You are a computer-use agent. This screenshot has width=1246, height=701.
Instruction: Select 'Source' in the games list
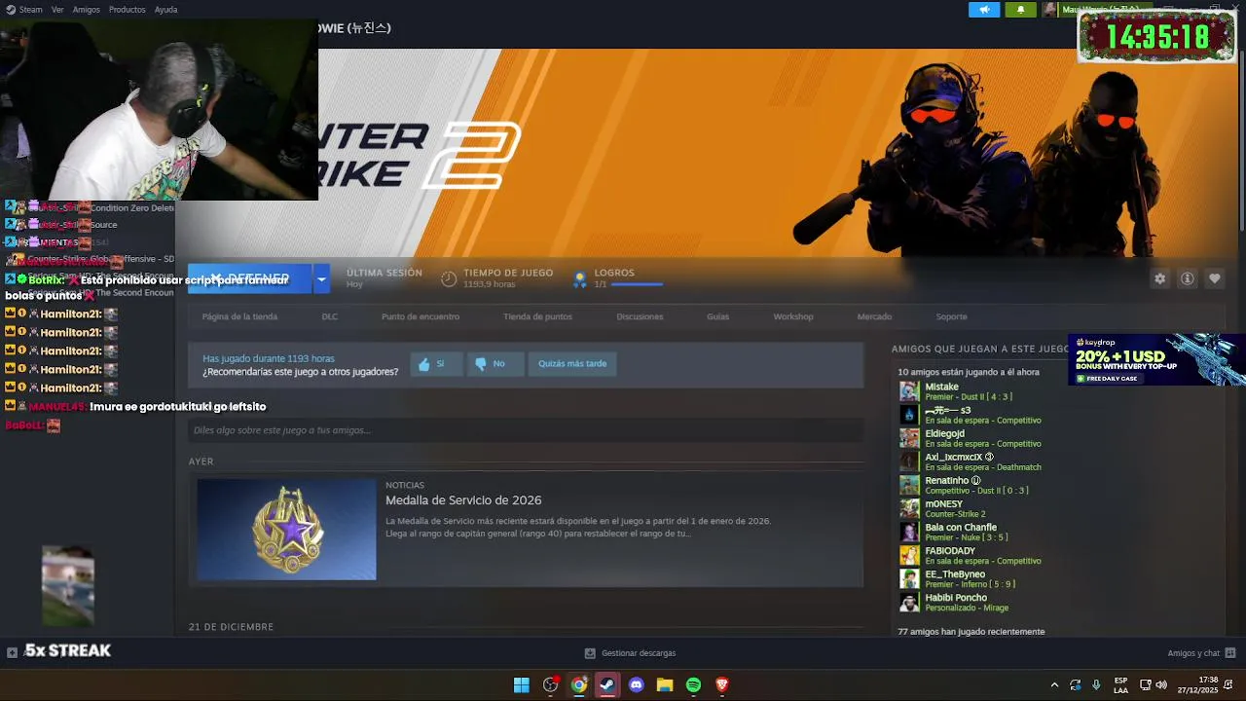point(103,225)
